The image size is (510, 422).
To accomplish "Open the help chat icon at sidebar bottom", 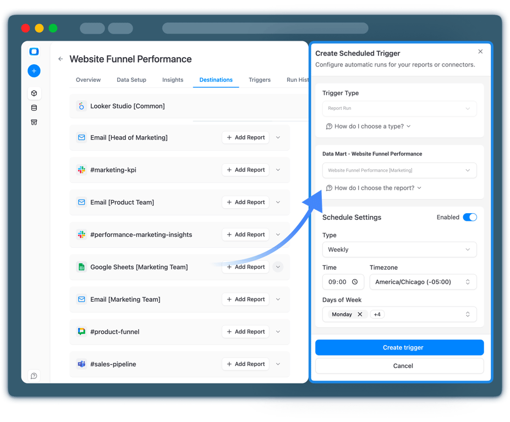I will tap(34, 376).
